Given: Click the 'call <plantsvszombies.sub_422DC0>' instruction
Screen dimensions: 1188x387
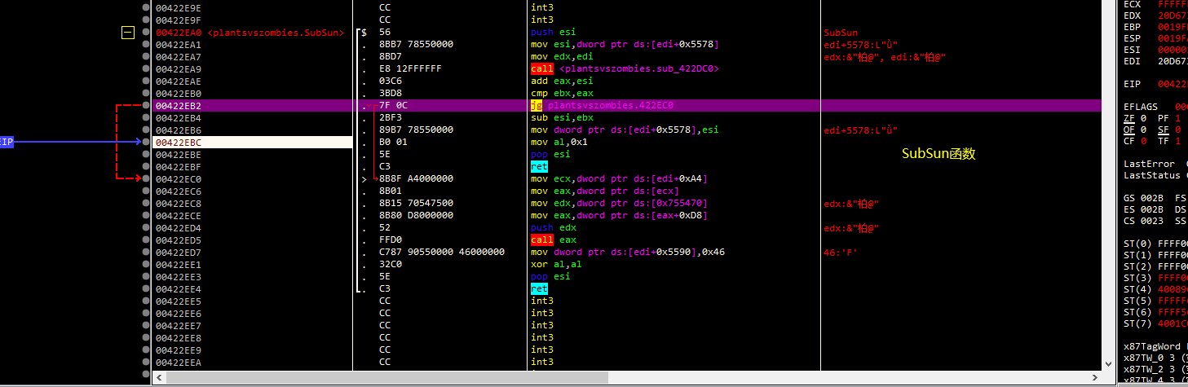Looking at the screenshot, I should [625, 69].
